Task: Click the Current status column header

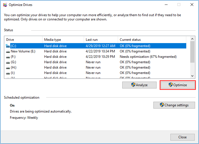Action: [152, 40]
